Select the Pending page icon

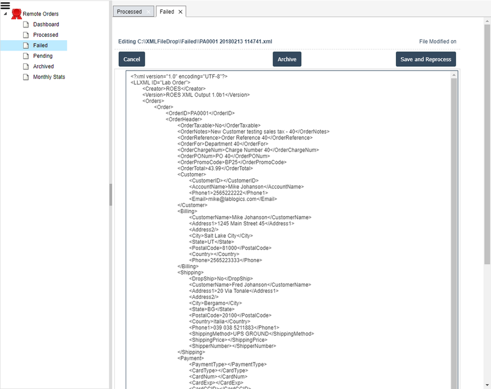(x=26, y=55)
